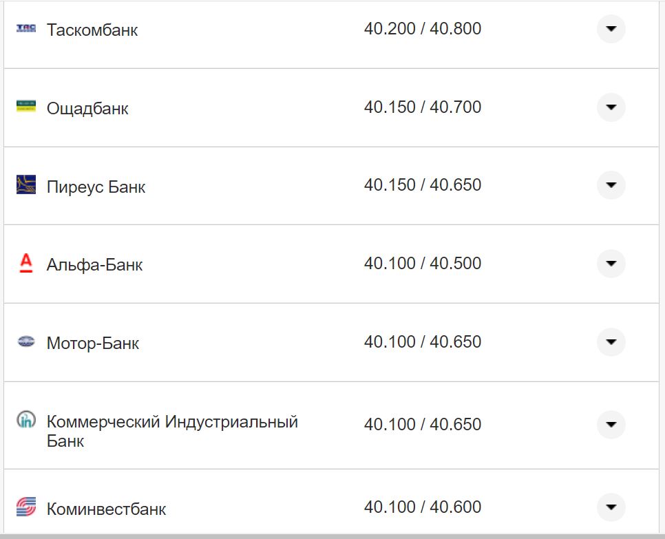Open the Мотор-Банк dropdown arrow
This screenshot has height=539, width=665.
pos(611,342)
